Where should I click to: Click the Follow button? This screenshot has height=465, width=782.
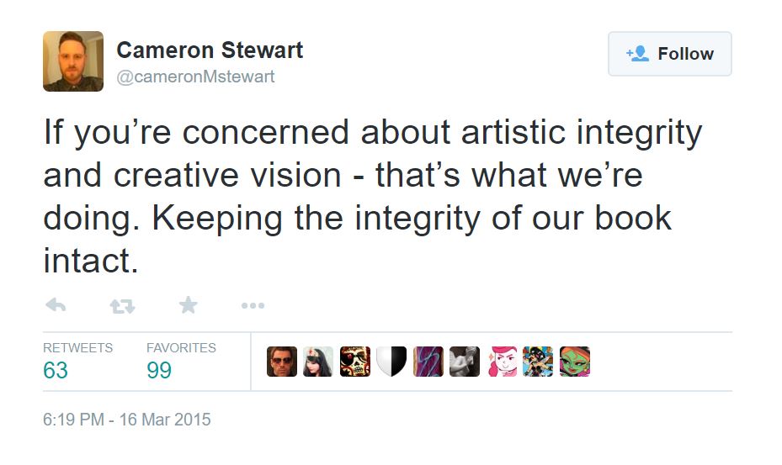pyautogui.click(x=669, y=54)
